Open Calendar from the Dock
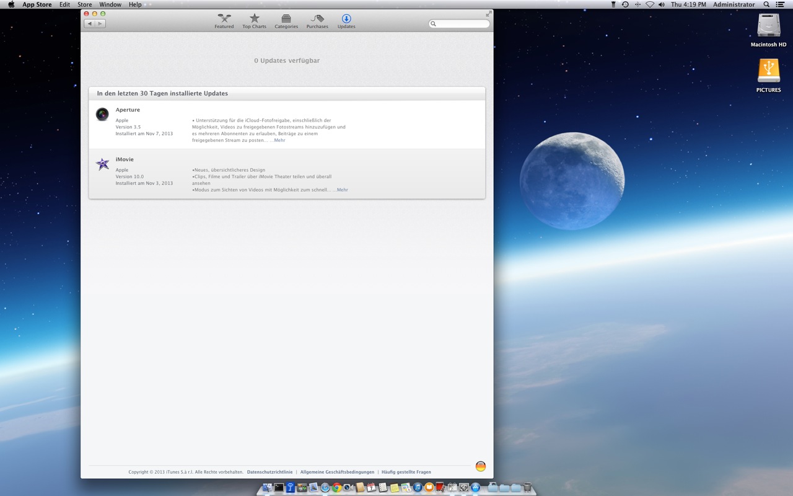793x496 pixels. [x=371, y=487]
